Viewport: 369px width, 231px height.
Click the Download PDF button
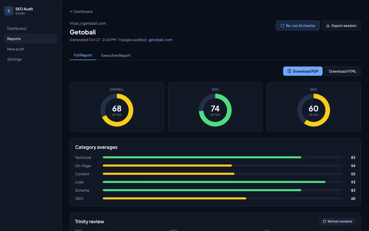click(x=303, y=71)
